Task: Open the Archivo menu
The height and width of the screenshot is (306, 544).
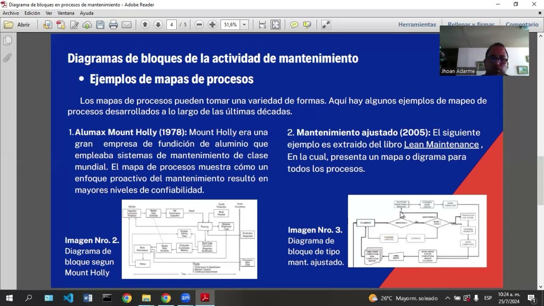Action: point(11,13)
